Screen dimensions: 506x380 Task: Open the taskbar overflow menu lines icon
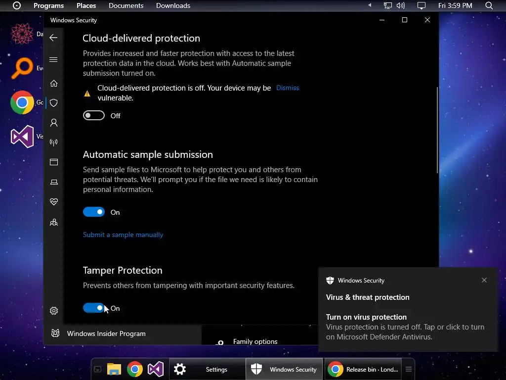[409, 369]
